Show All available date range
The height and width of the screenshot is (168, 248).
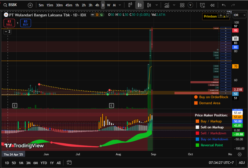(59, 163)
